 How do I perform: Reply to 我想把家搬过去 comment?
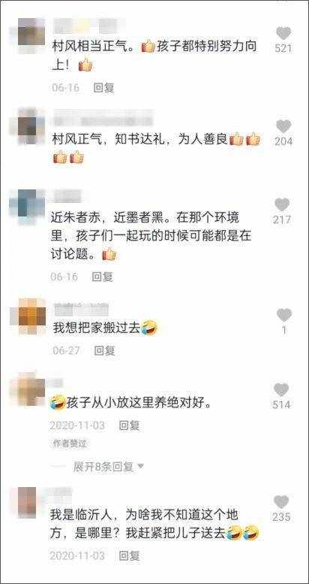pos(104,350)
